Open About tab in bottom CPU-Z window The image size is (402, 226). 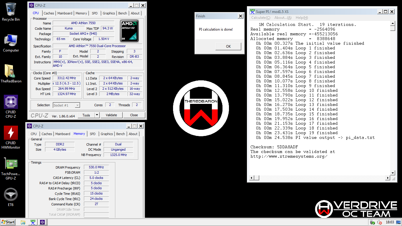click(x=133, y=134)
